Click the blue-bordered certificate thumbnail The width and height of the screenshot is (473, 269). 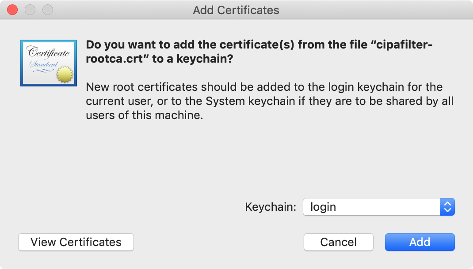tap(49, 63)
